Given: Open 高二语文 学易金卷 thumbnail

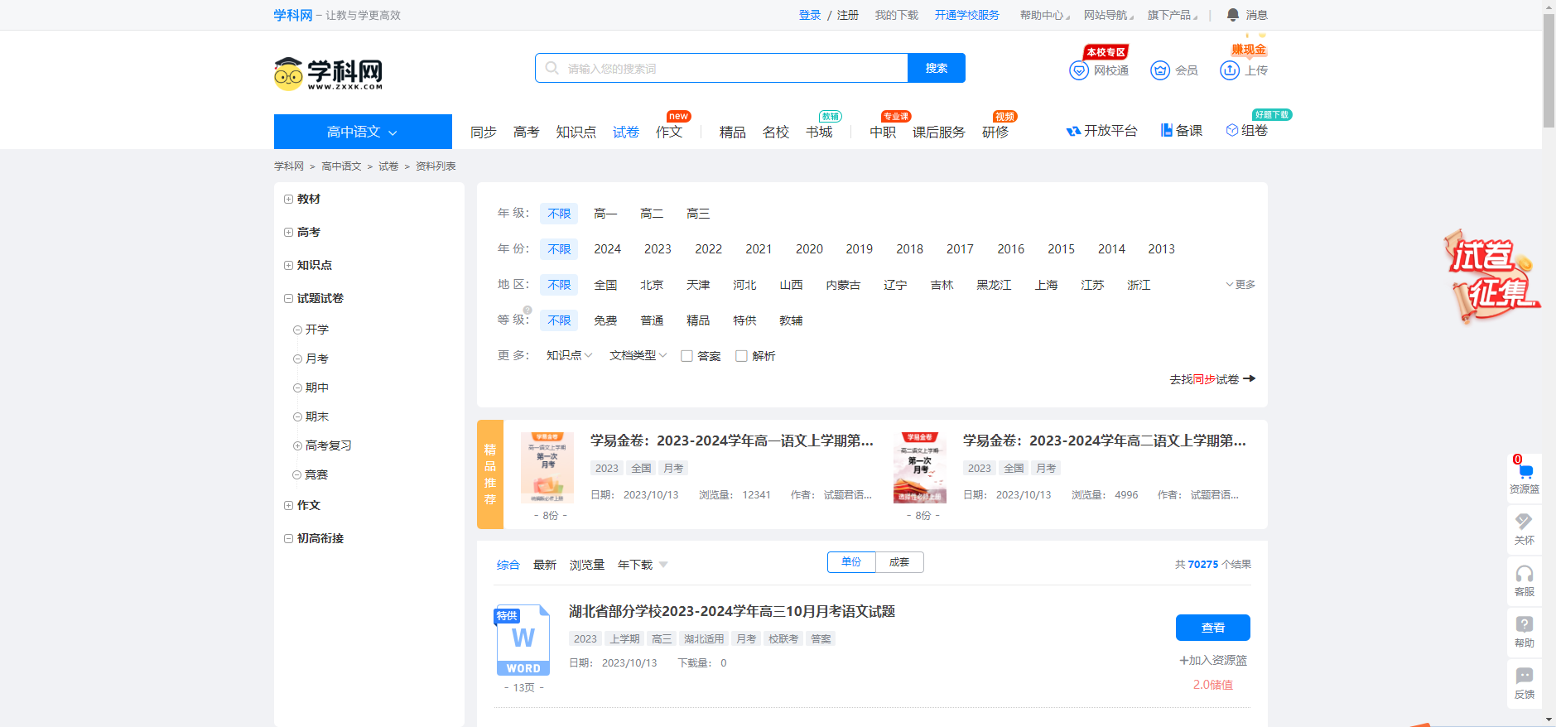Looking at the screenshot, I should click(x=920, y=468).
